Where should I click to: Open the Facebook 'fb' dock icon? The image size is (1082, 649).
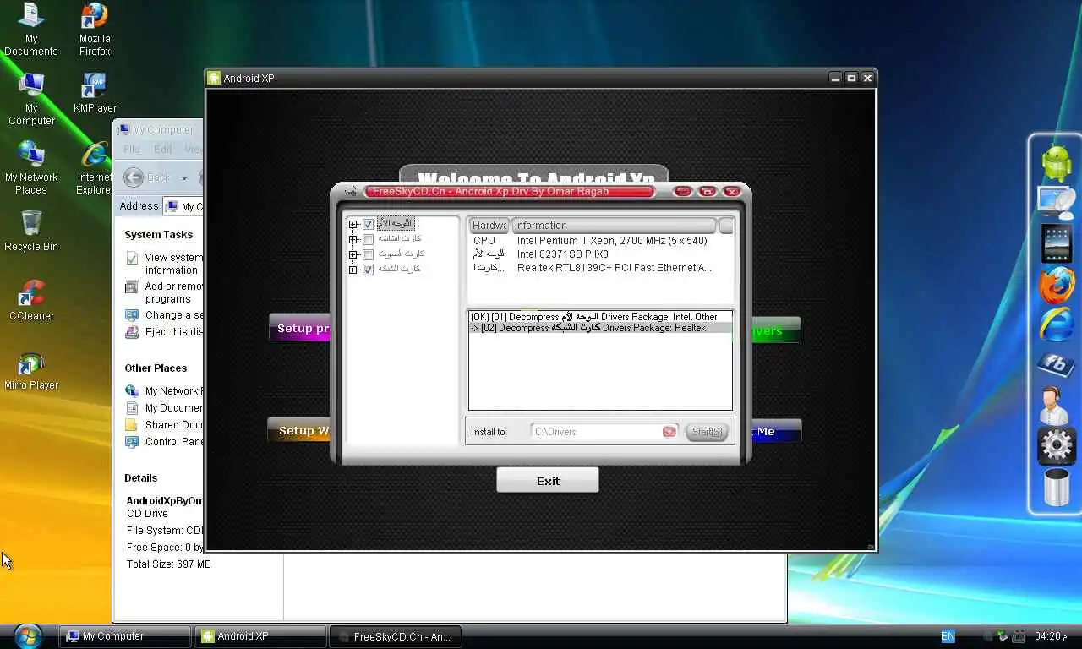point(1056,364)
